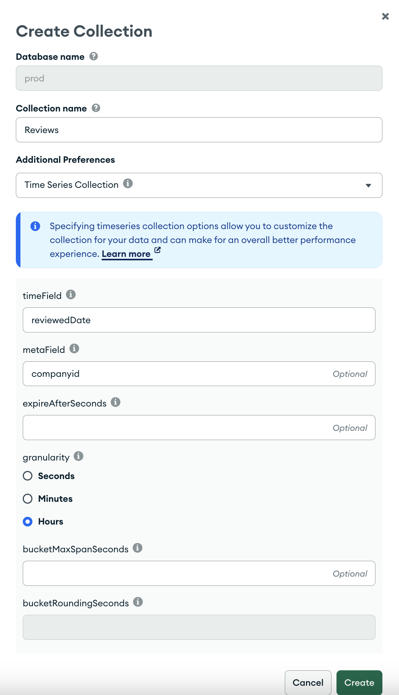Select the Hours granularity option
399x695 pixels.
[27, 521]
